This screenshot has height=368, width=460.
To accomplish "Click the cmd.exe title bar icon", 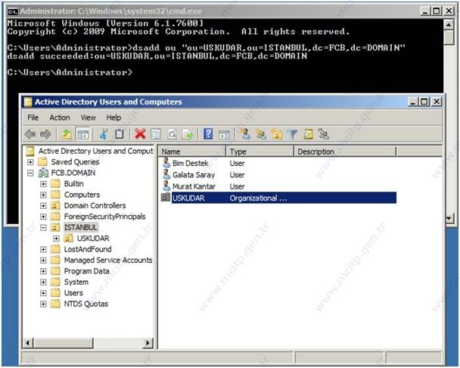I will (x=13, y=11).
